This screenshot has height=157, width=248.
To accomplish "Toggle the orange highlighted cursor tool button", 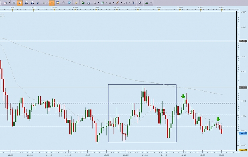I will pos(52,3).
